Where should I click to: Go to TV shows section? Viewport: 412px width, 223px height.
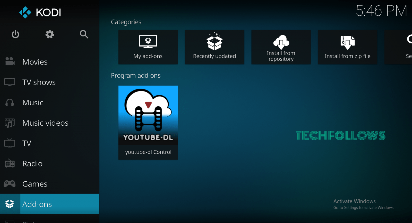tap(49, 82)
